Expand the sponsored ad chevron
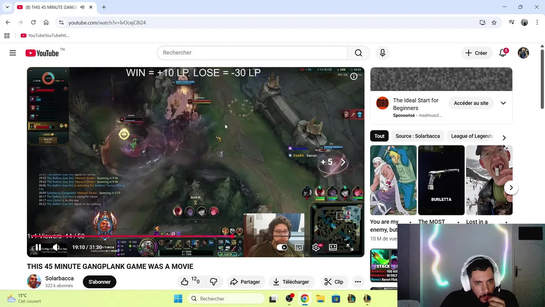The image size is (545, 307). pos(503,103)
